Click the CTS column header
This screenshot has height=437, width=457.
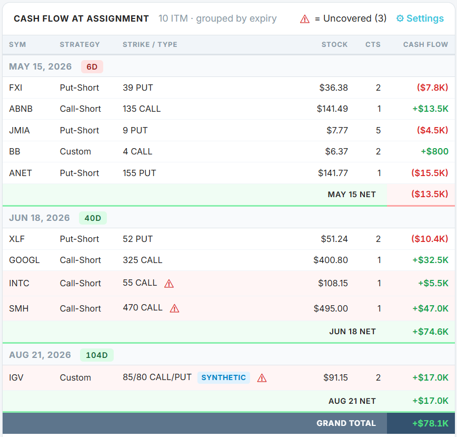tap(373, 44)
